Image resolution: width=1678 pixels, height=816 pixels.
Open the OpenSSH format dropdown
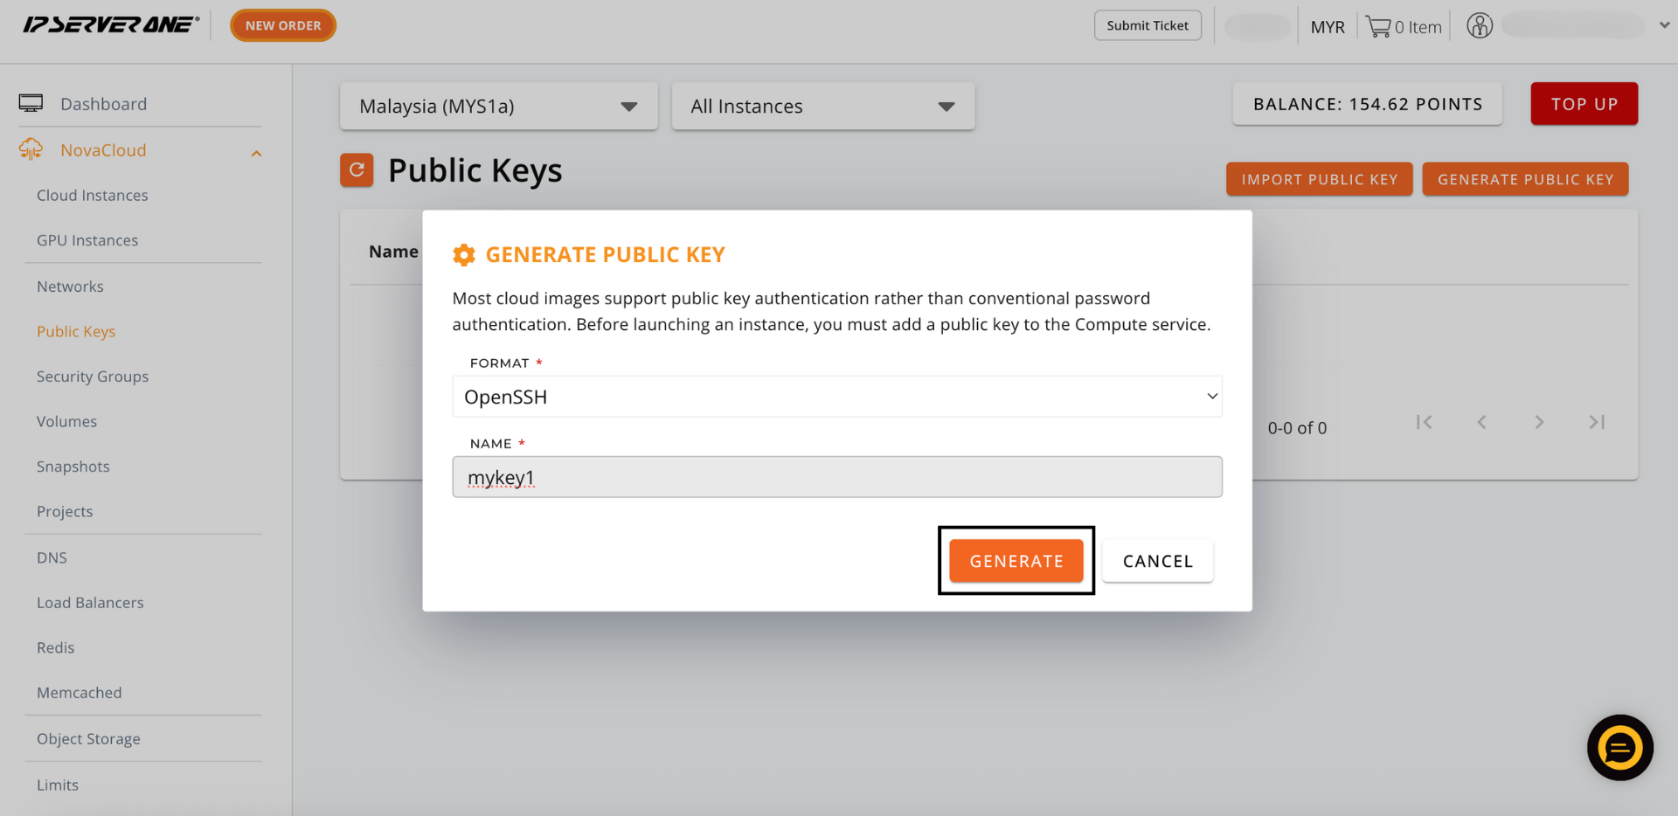pyautogui.click(x=837, y=397)
